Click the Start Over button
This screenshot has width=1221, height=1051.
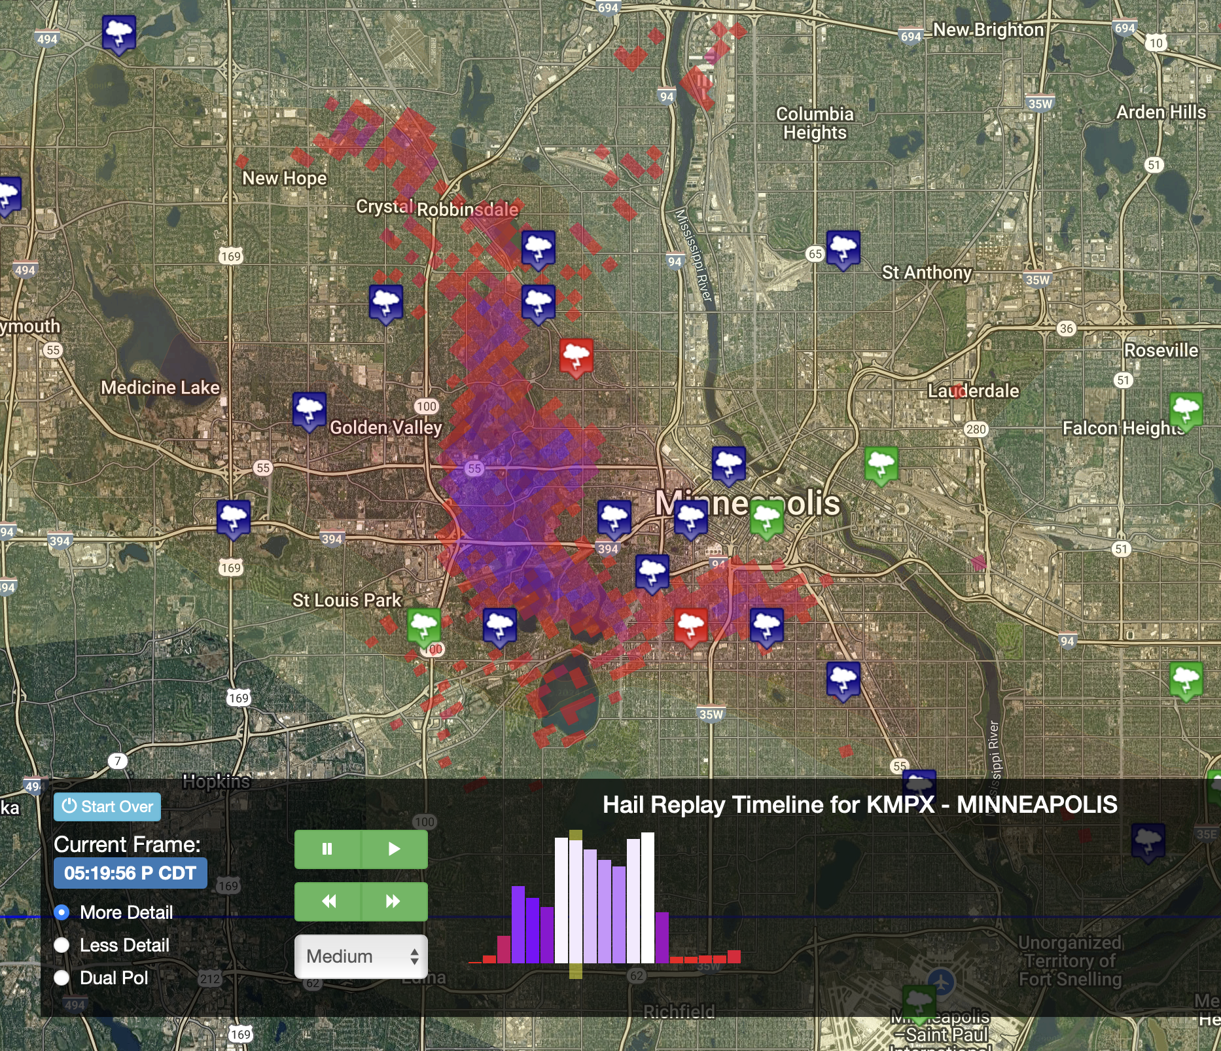click(x=107, y=807)
